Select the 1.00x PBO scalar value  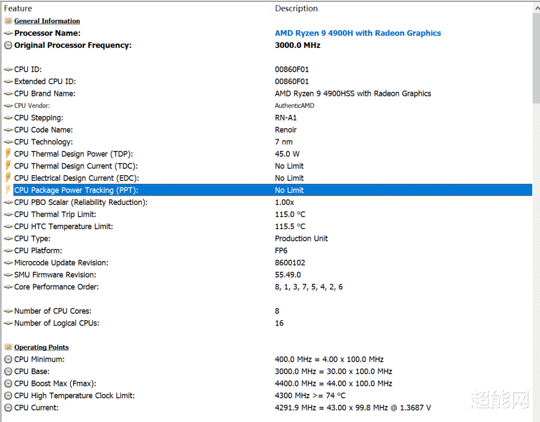pos(284,203)
